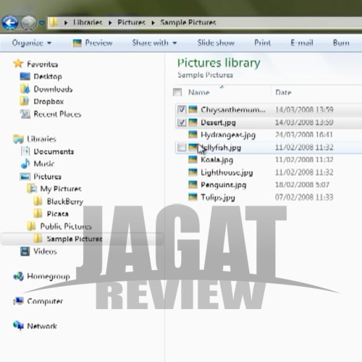Open the Documents library
This screenshot has height=362, width=362.
[54, 151]
